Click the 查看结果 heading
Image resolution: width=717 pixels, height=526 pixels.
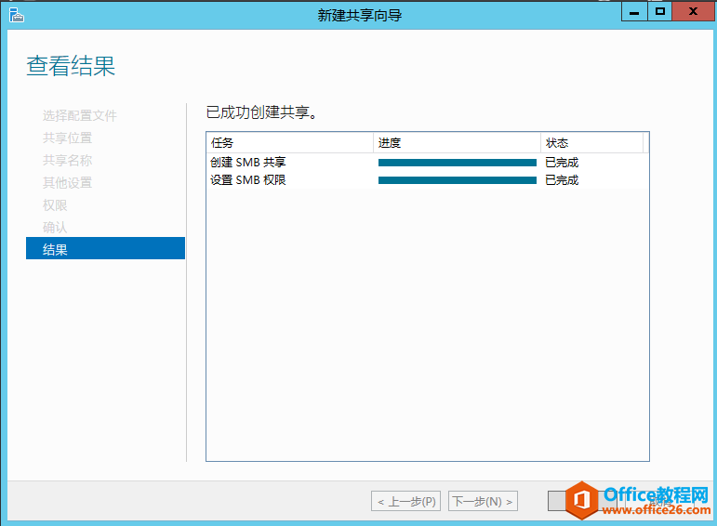coord(71,66)
